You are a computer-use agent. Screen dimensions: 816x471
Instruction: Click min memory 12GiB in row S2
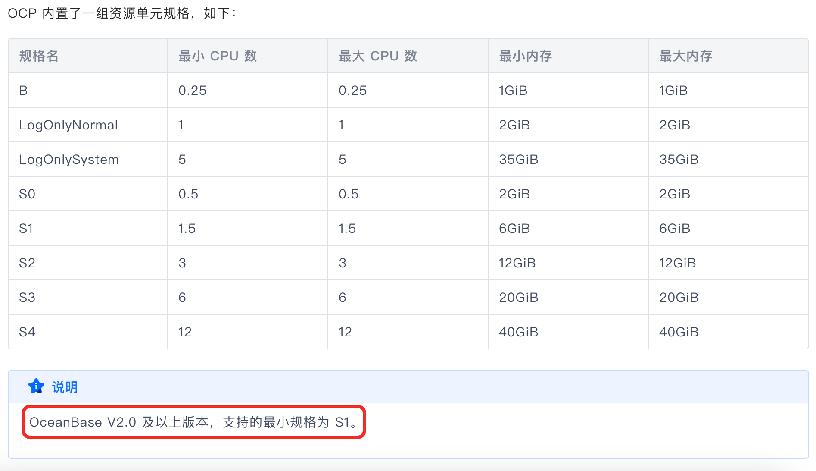coord(517,263)
